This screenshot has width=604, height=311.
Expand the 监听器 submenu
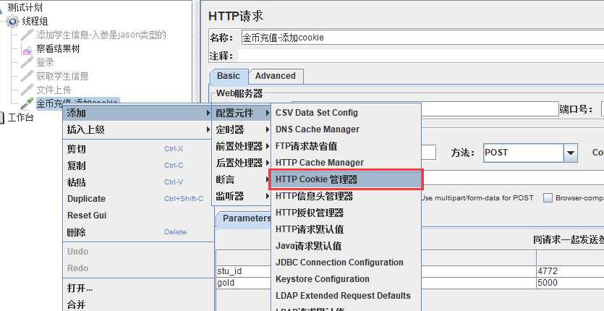click(242, 196)
